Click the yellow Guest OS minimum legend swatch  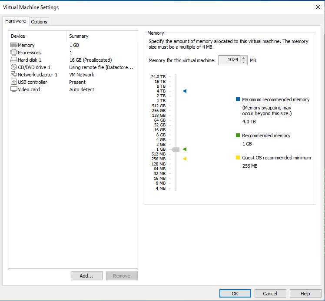pos(238,157)
